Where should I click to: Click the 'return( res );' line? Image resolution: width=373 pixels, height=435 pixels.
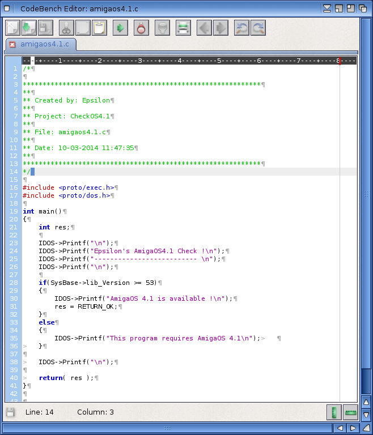pos(66,378)
